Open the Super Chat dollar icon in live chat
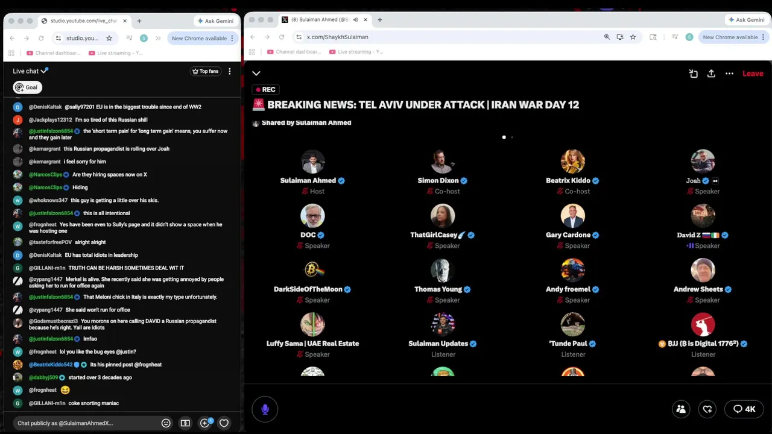 pos(185,423)
